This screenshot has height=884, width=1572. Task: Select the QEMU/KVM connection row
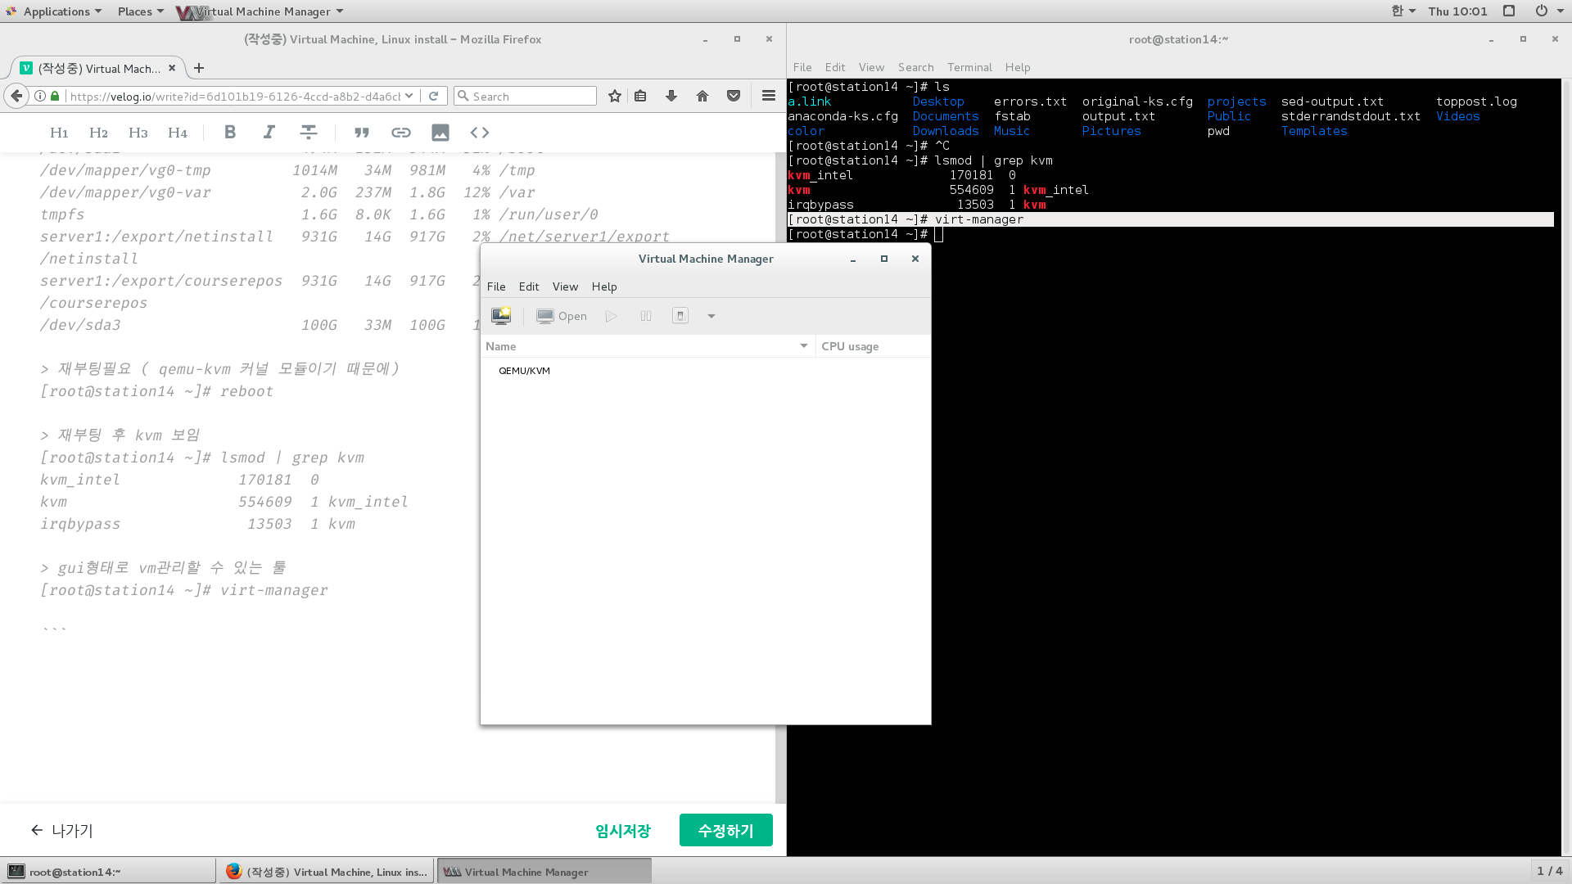pos(525,371)
